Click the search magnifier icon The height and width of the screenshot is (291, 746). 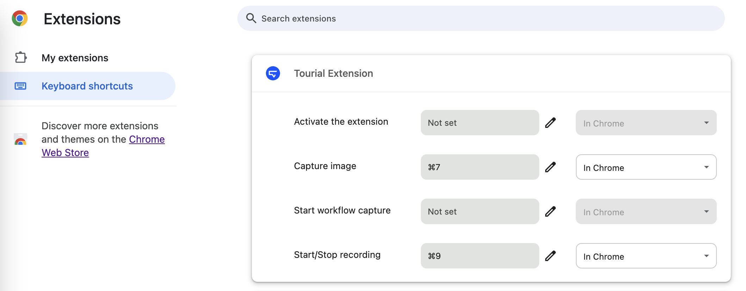coord(251,18)
